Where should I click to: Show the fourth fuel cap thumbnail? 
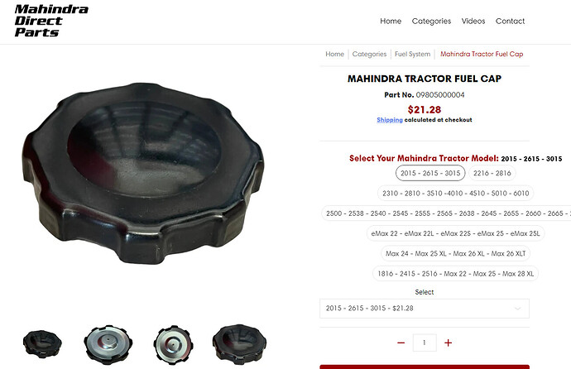tap(239, 344)
